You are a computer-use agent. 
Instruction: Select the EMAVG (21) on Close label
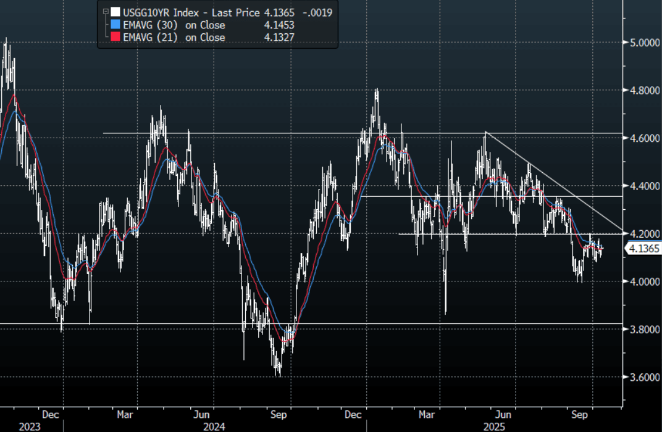pos(174,38)
